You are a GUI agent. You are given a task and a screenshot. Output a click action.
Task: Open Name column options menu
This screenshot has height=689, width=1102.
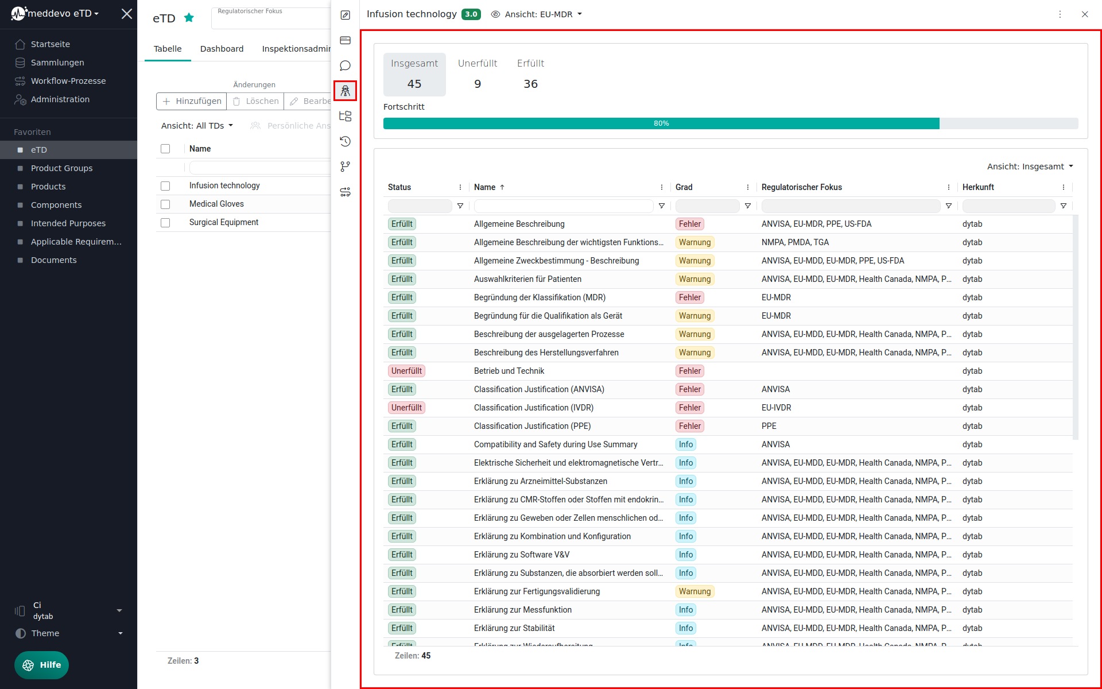tap(662, 187)
